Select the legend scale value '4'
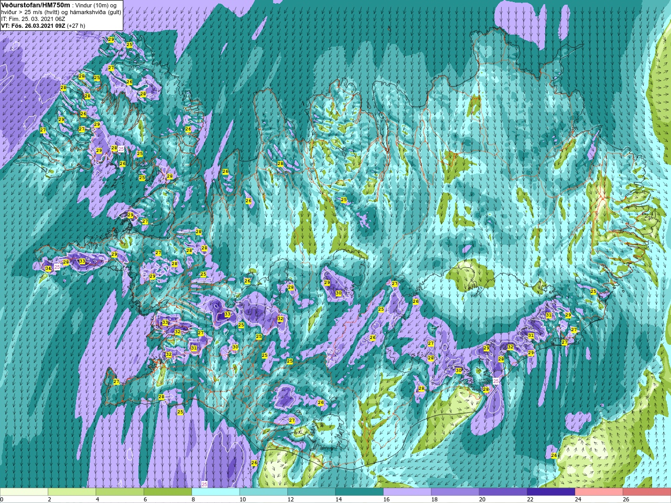Screen dimensions: 671x503 pyautogui.click(x=98, y=499)
